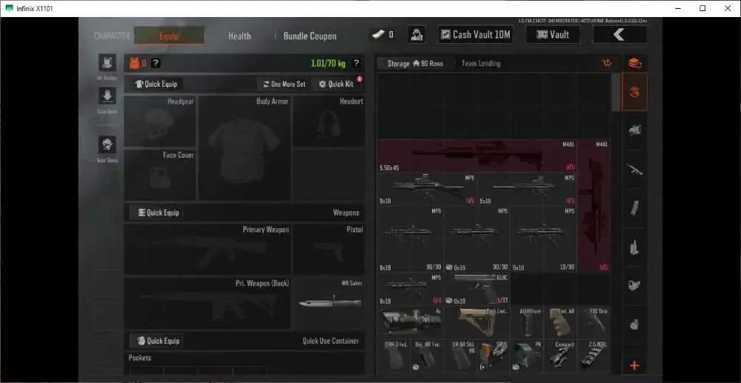Open the Gear Gene skull-mask icon
741x383 pixels.
(x=107, y=144)
